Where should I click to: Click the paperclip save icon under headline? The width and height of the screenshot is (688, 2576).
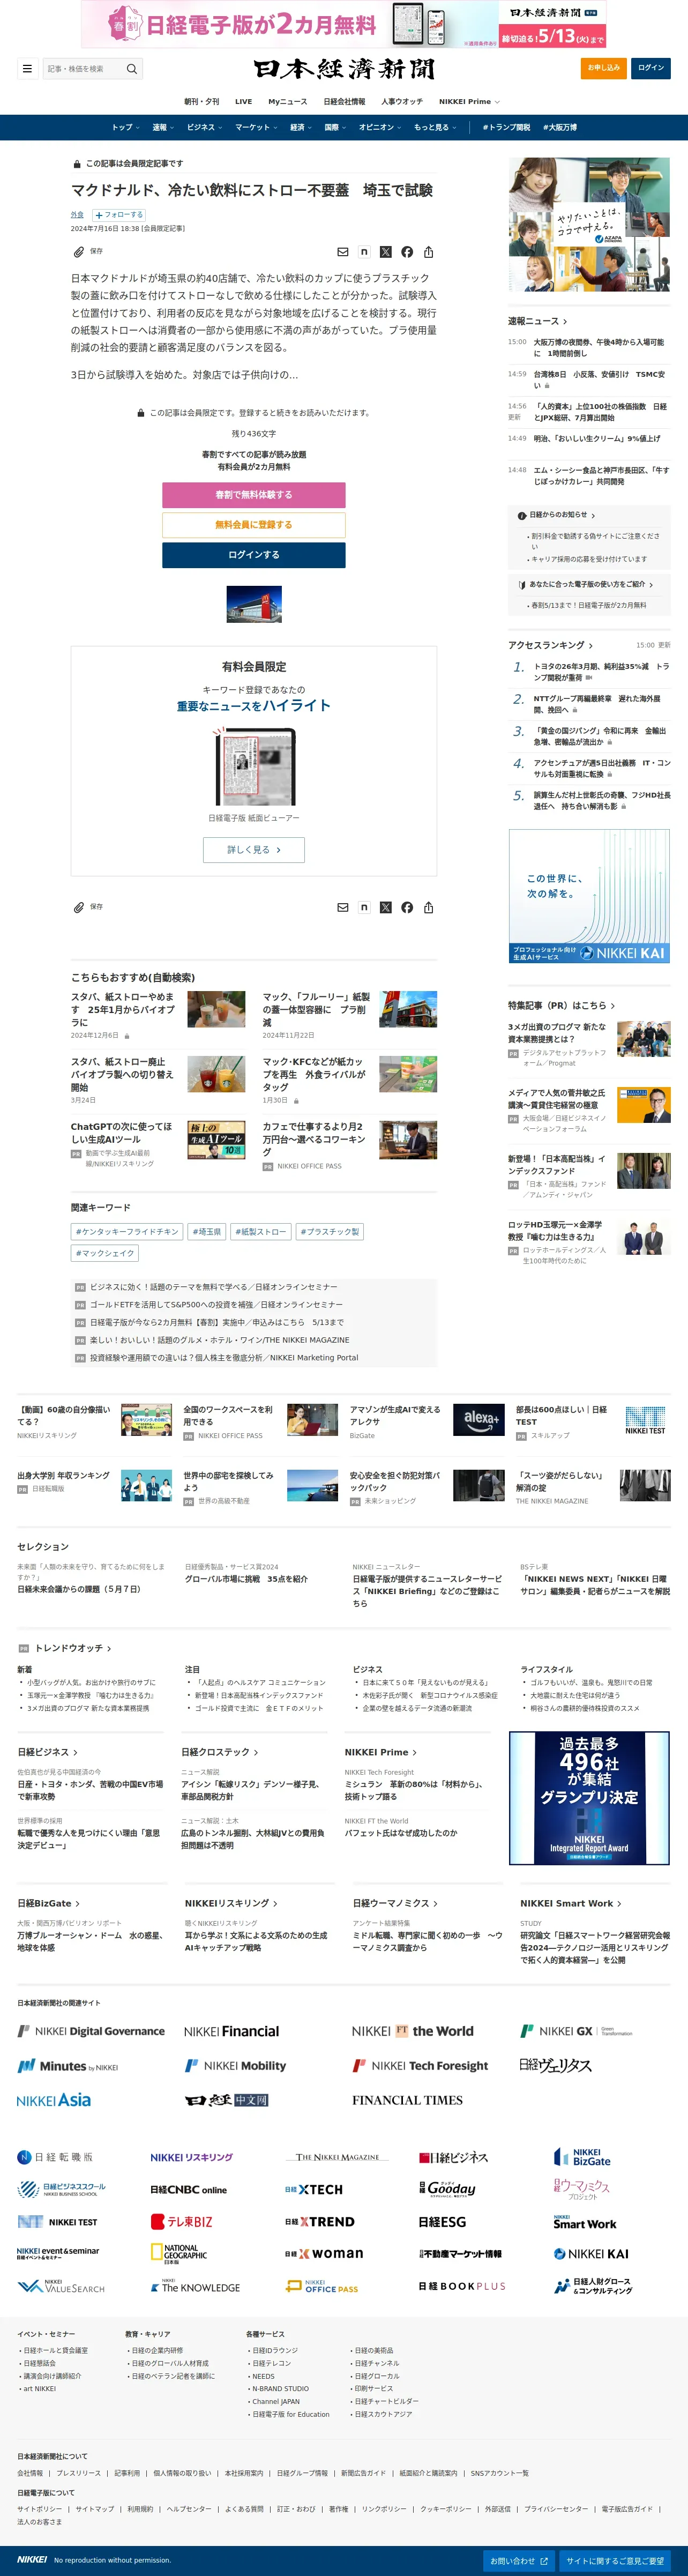click(x=78, y=252)
